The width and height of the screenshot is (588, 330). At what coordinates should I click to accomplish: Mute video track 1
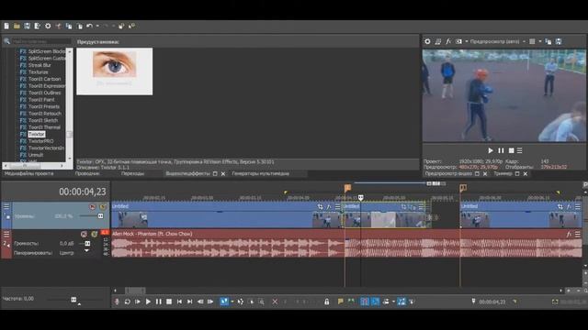pos(92,206)
